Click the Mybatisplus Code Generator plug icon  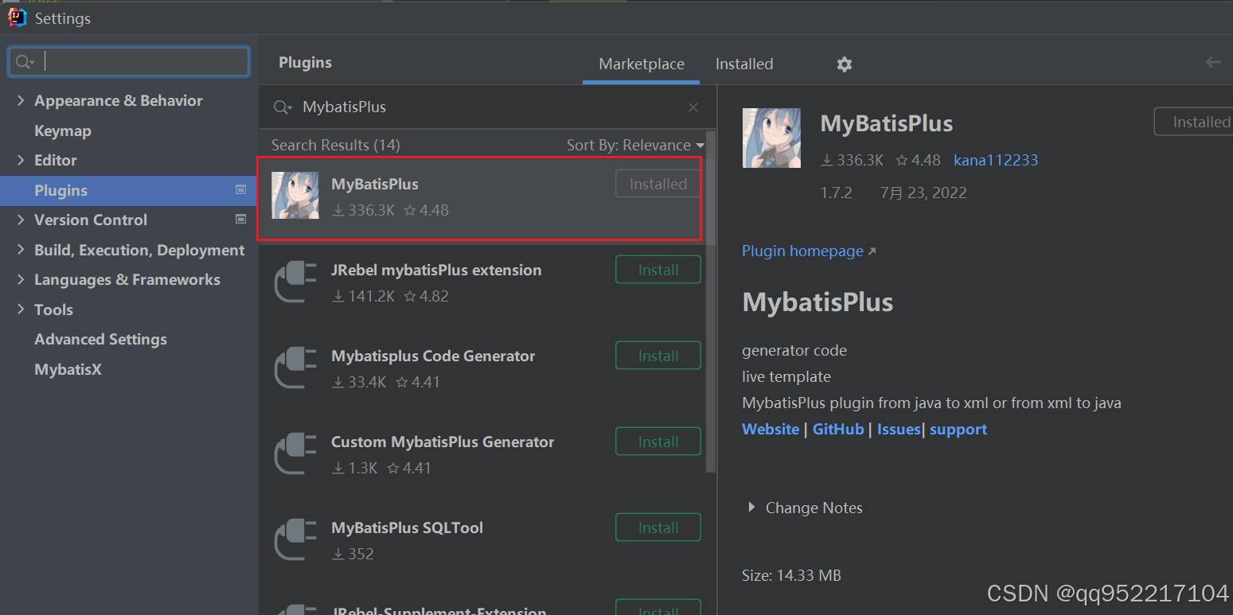(x=295, y=368)
